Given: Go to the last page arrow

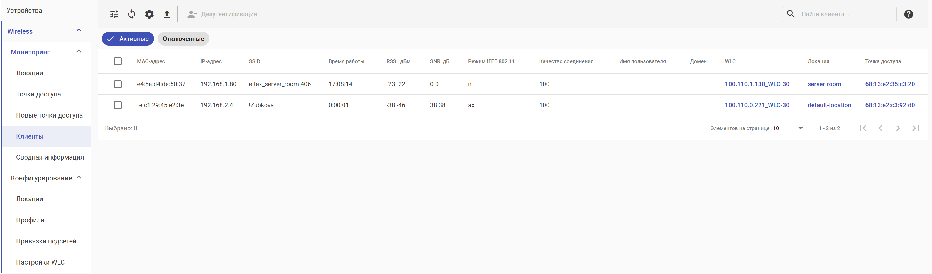Looking at the screenshot, I should click(915, 128).
